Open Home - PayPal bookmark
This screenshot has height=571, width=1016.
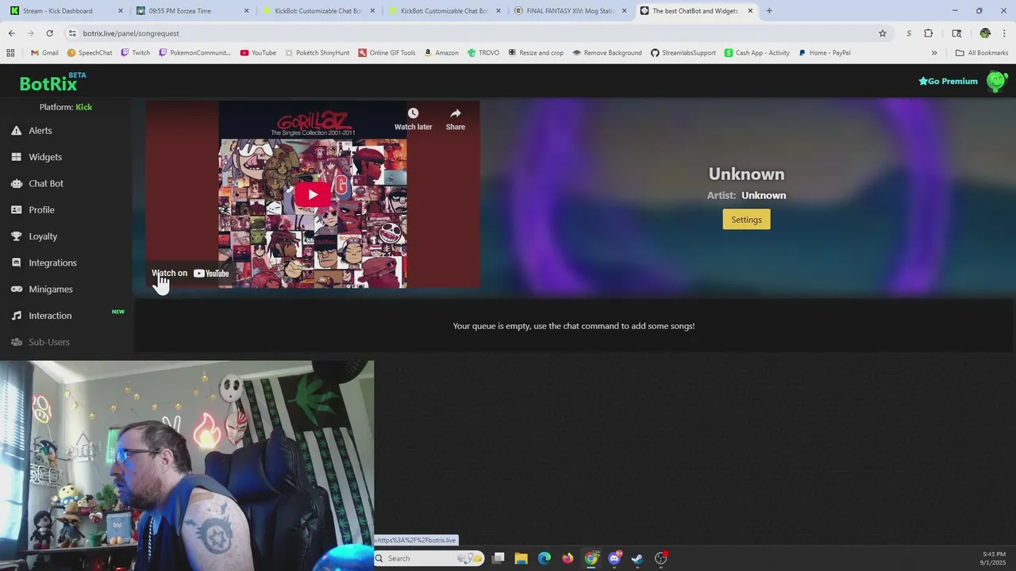click(825, 53)
